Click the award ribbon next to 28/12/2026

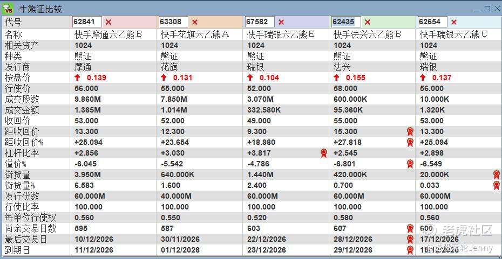410,239
